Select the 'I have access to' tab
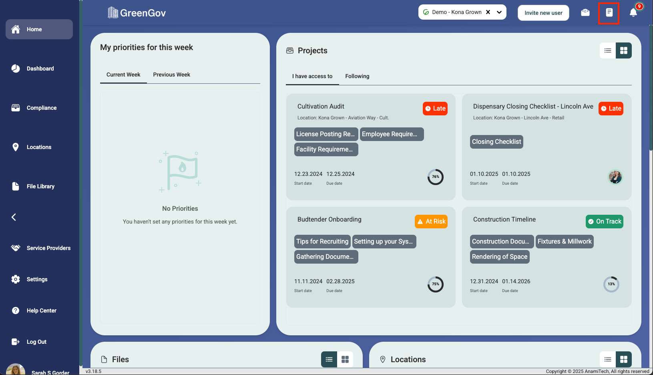 pos(312,76)
